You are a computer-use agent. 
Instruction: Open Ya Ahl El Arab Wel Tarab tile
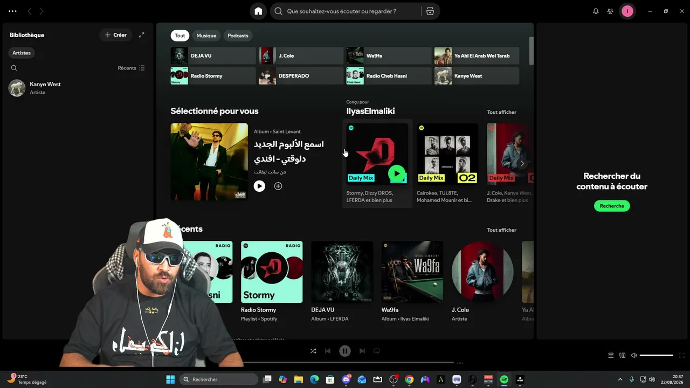coord(477,56)
